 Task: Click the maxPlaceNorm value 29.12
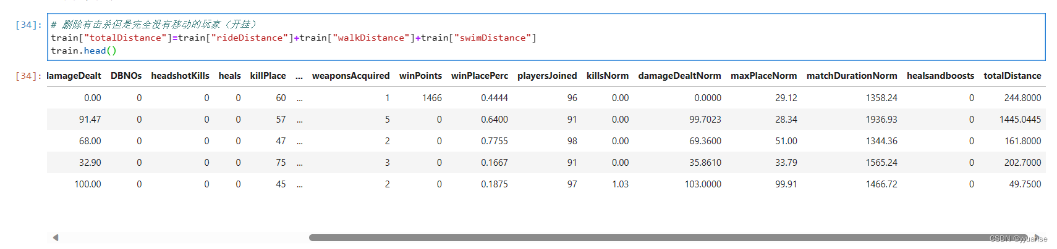pos(786,98)
